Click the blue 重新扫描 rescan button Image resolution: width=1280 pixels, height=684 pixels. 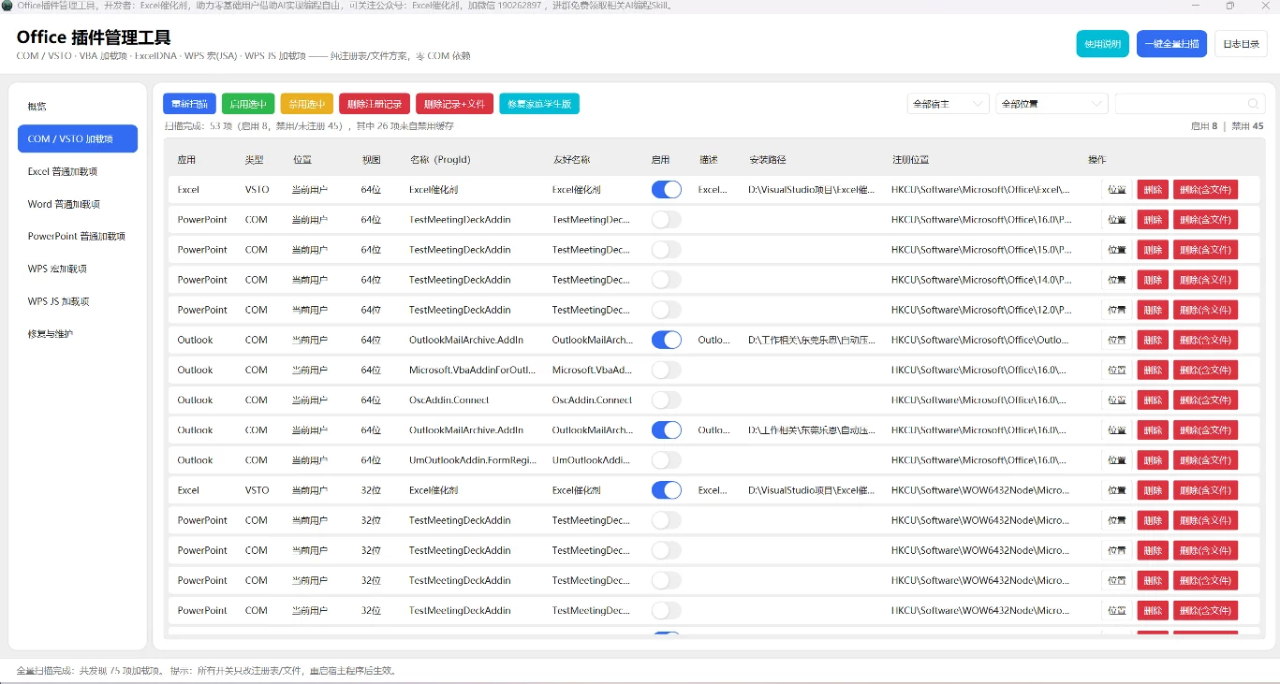point(189,104)
